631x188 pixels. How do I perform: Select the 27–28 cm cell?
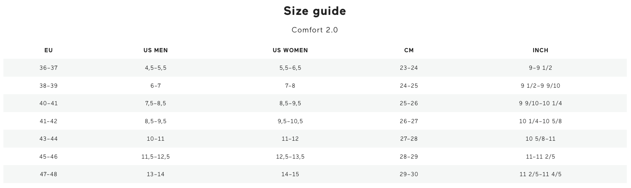(409, 139)
